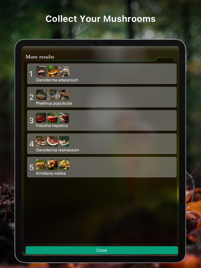Select first Fistulina hepatica image

click(41, 118)
